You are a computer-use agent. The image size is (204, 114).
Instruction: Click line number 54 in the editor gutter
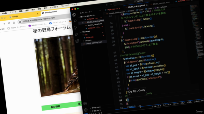click(120, 100)
